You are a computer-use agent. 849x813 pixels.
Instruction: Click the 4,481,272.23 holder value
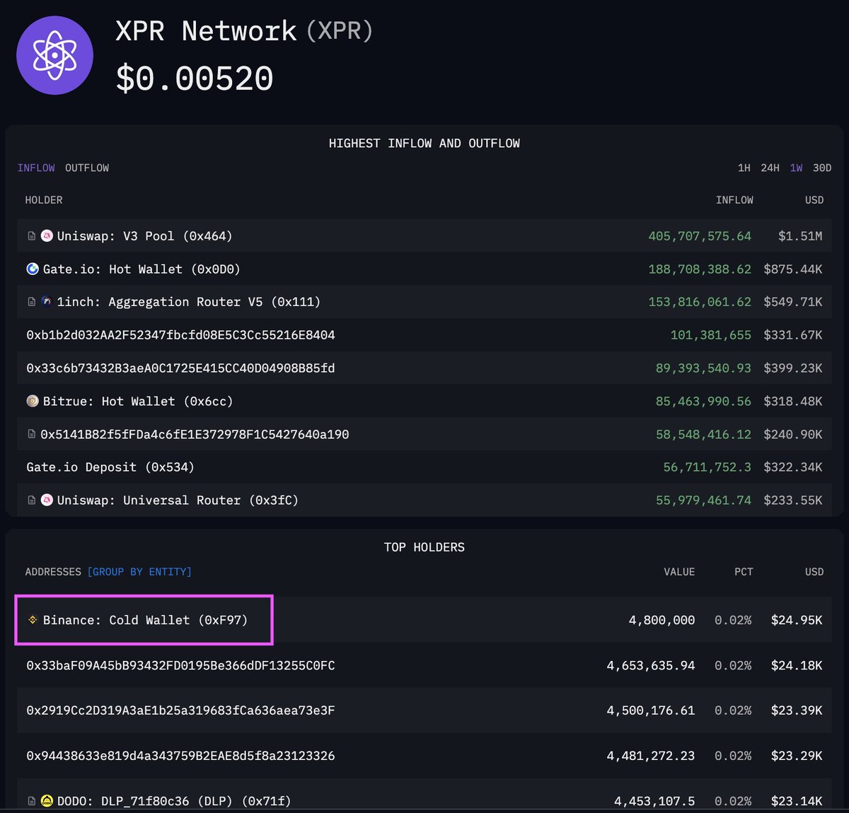(x=651, y=756)
